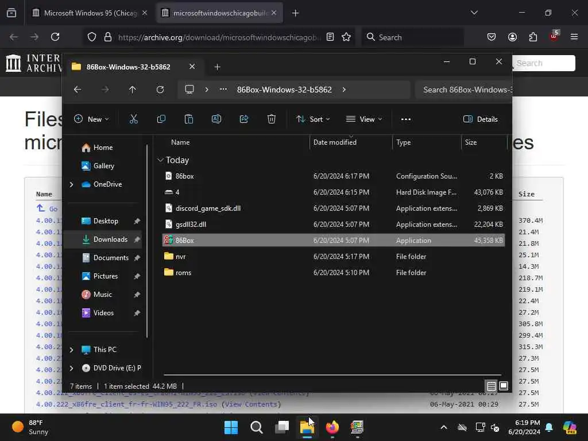Switch to Microsoft Windows 95 (Chicago) Firefox tab
Screen dimensions: 588x441
pyautogui.click(x=89, y=13)
